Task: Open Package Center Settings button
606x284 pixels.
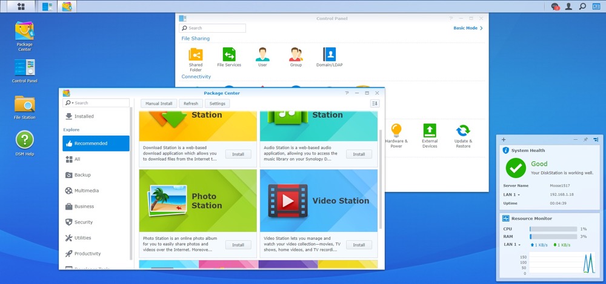Action: (217, 104)
